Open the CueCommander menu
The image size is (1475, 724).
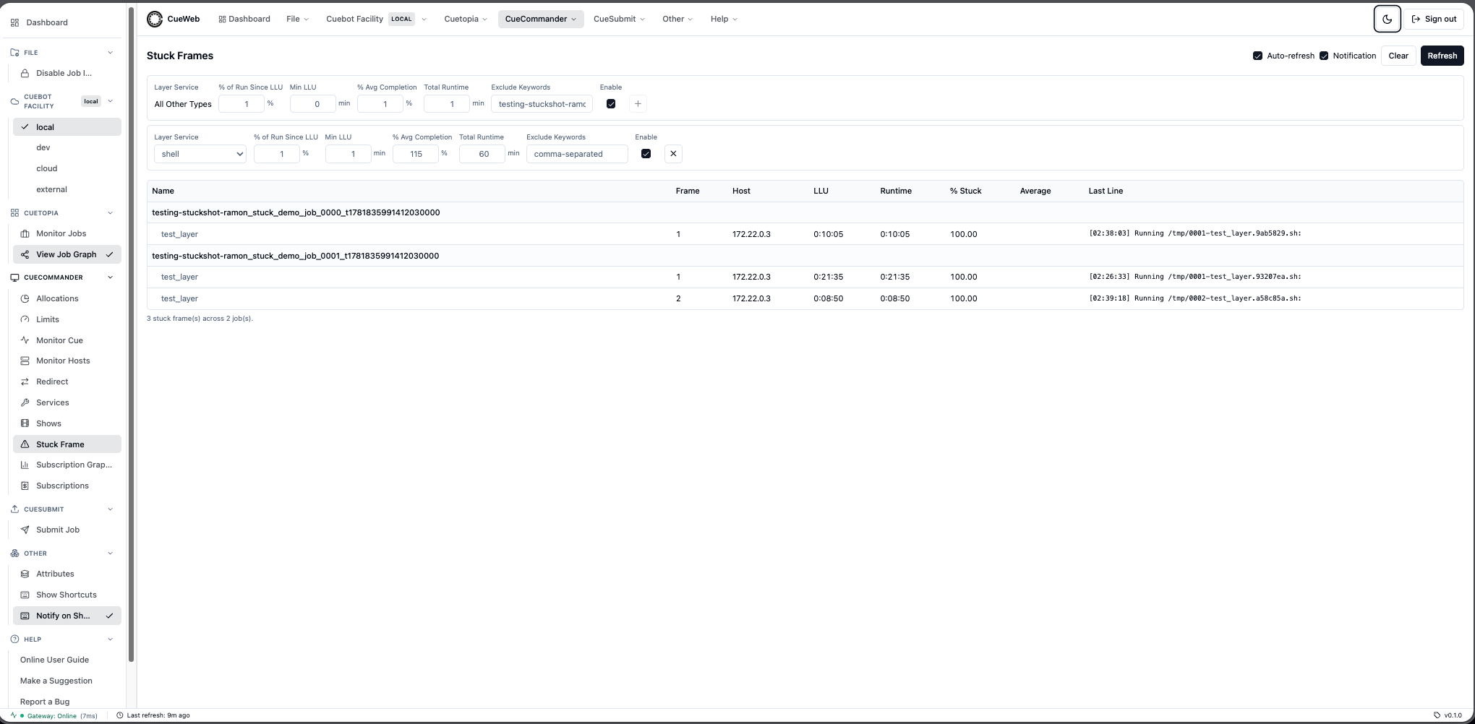click(540, 20)
